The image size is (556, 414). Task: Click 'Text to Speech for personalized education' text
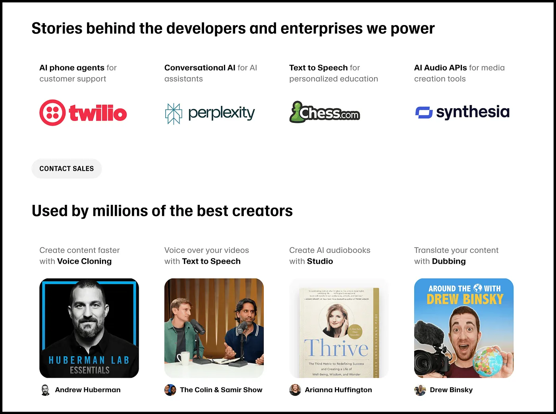click(x=334, y=73)
